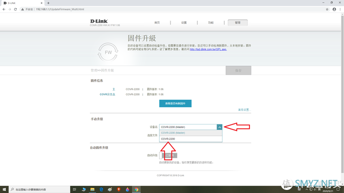Image resolution: width=344 pixels, height=193 pixels.
Task: Reload the page with refresh icon
Action: coord(15,9)
